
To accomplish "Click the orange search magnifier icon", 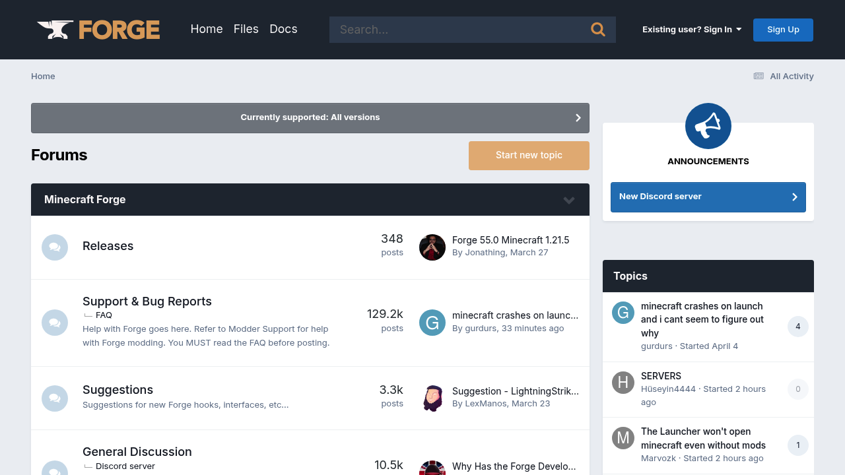I will click(x=598, y=29).
